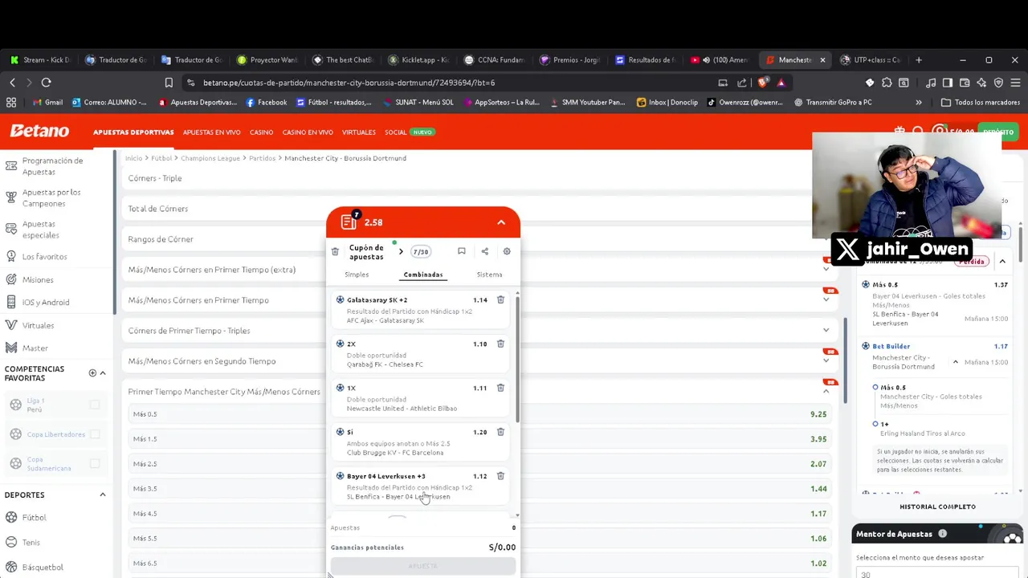Add favorite competition with plus icon
This screenshot has width=1028, height=578.
click(x=92, y=372)
